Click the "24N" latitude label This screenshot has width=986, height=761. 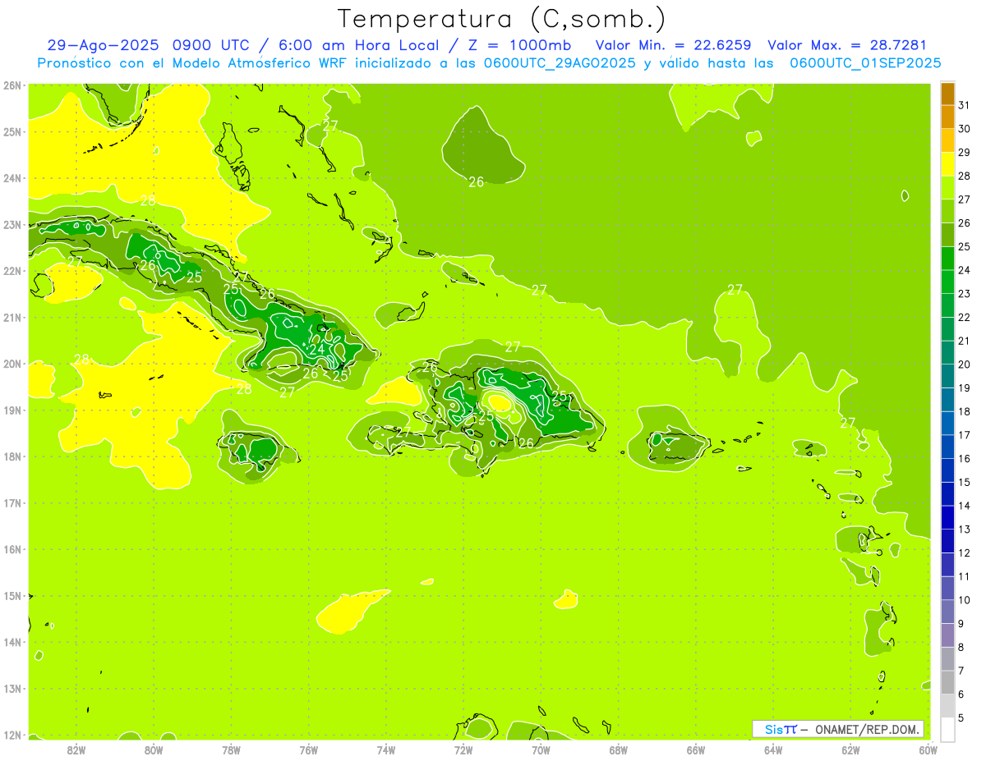pos(12,178)
